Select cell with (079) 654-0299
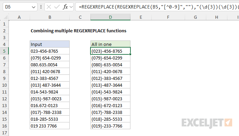Screen dimensions: 239x136 [x=50, y=58]
